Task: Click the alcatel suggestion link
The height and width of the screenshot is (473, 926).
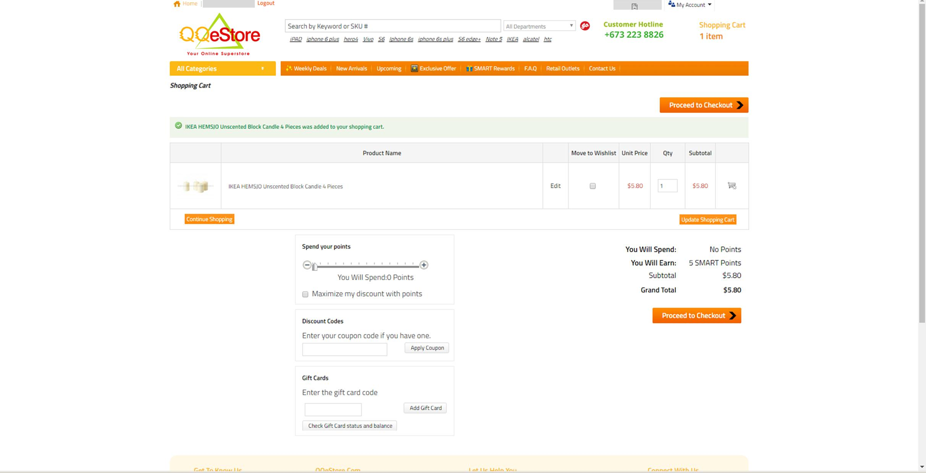Action: [x=531, y=39]
